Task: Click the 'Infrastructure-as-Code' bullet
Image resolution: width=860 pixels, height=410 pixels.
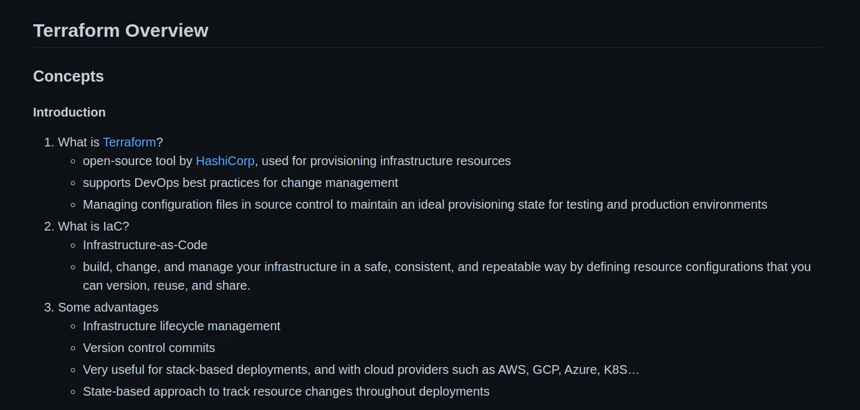Action: click(145, 245)
